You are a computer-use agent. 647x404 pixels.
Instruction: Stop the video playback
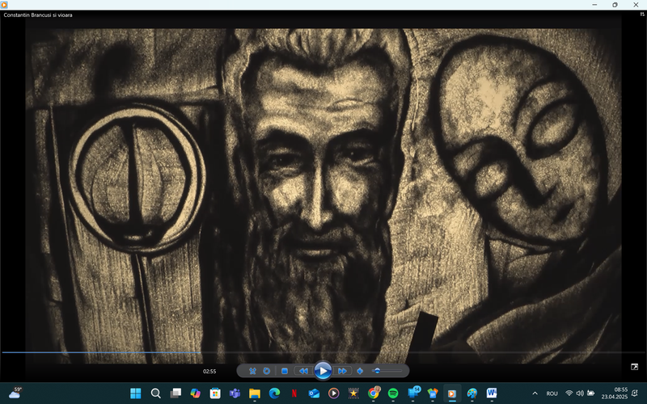[284, 371]
